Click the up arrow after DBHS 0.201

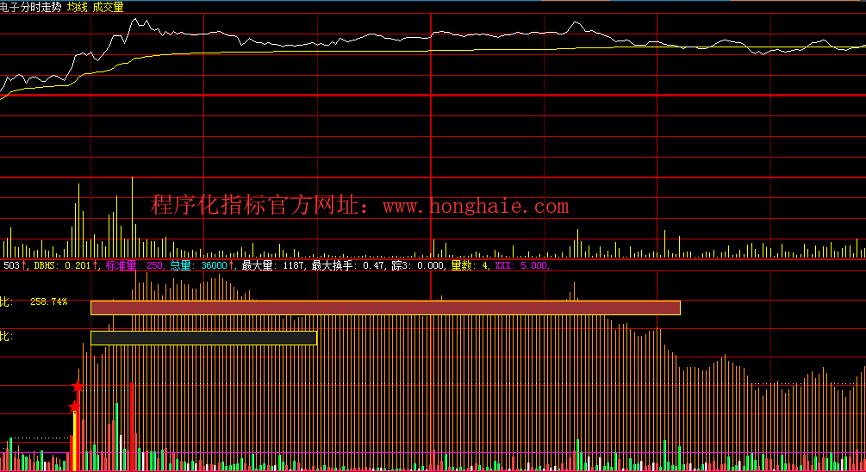click(97, 266)
